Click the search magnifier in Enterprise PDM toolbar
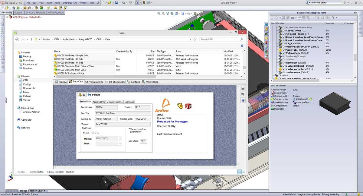The height and width of the screenshot is (196, 363). pyautogui.click(x=333, y=18)
